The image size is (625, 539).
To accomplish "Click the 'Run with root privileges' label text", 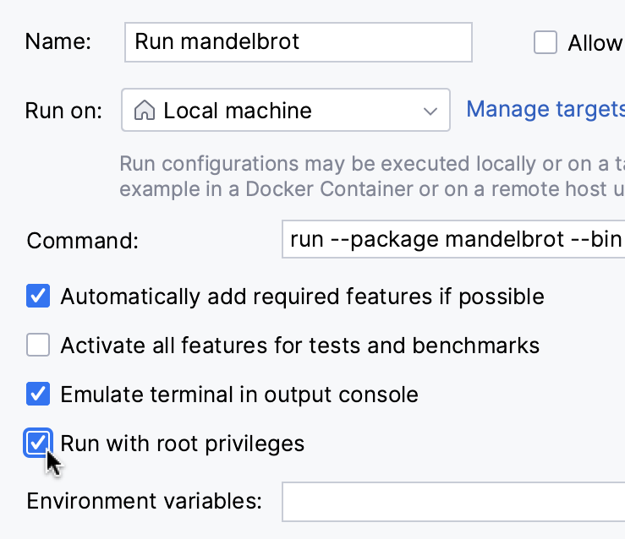I will coord(182,444).
